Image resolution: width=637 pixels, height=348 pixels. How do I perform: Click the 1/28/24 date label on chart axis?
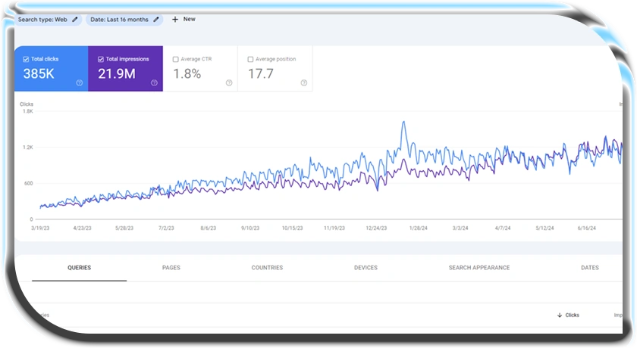(x=419, y=227)
